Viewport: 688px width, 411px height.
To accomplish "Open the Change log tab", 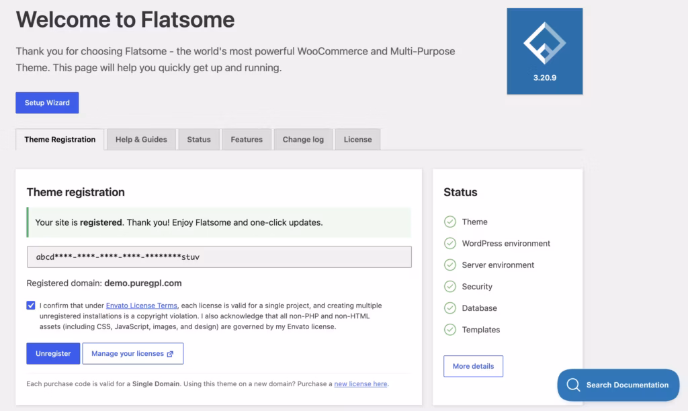I will (303, 140).
